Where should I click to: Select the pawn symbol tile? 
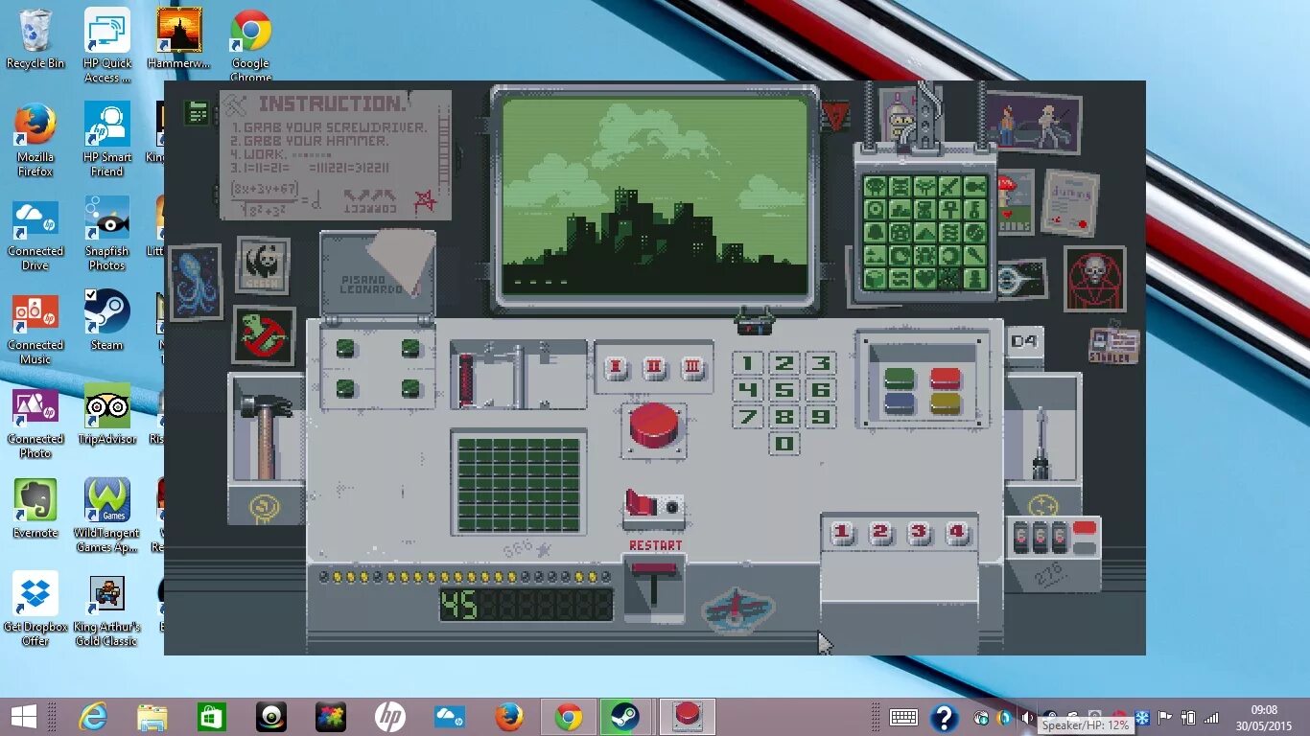(975, 279)
